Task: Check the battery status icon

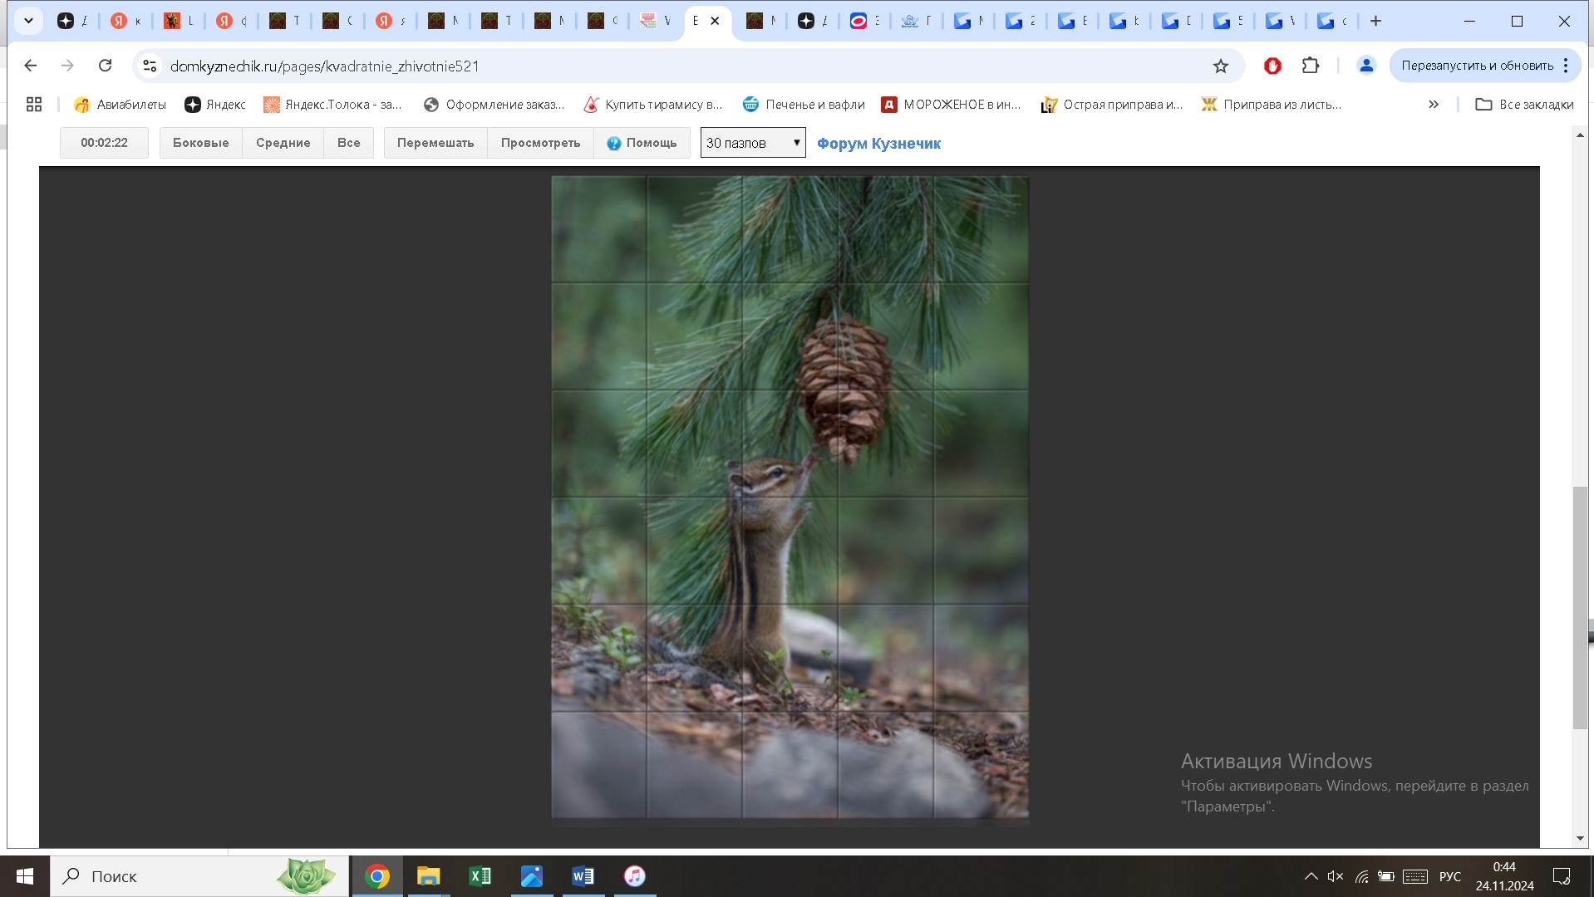Action: [x=1385, y=876]
